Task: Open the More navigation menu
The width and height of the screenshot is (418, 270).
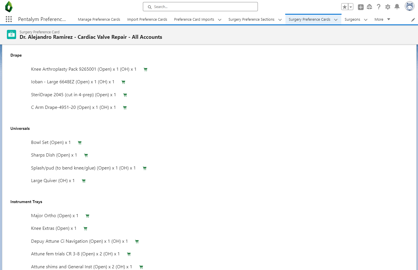Action: [382, 20]
